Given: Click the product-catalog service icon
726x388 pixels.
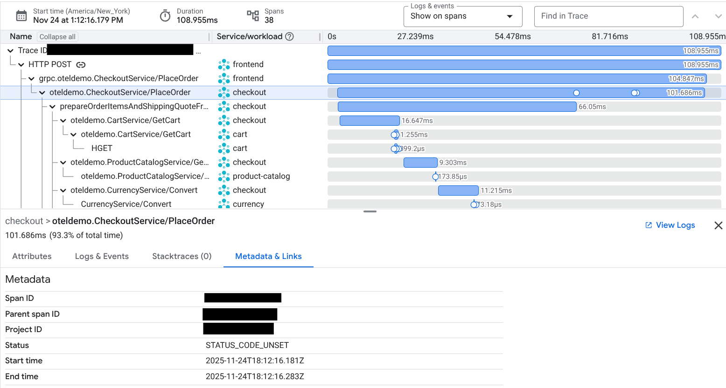Looking at the screenshot, I should pyautogui.click(x=224, y=176).
